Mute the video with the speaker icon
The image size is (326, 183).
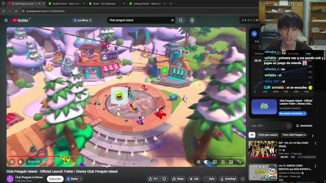point(21,162)
